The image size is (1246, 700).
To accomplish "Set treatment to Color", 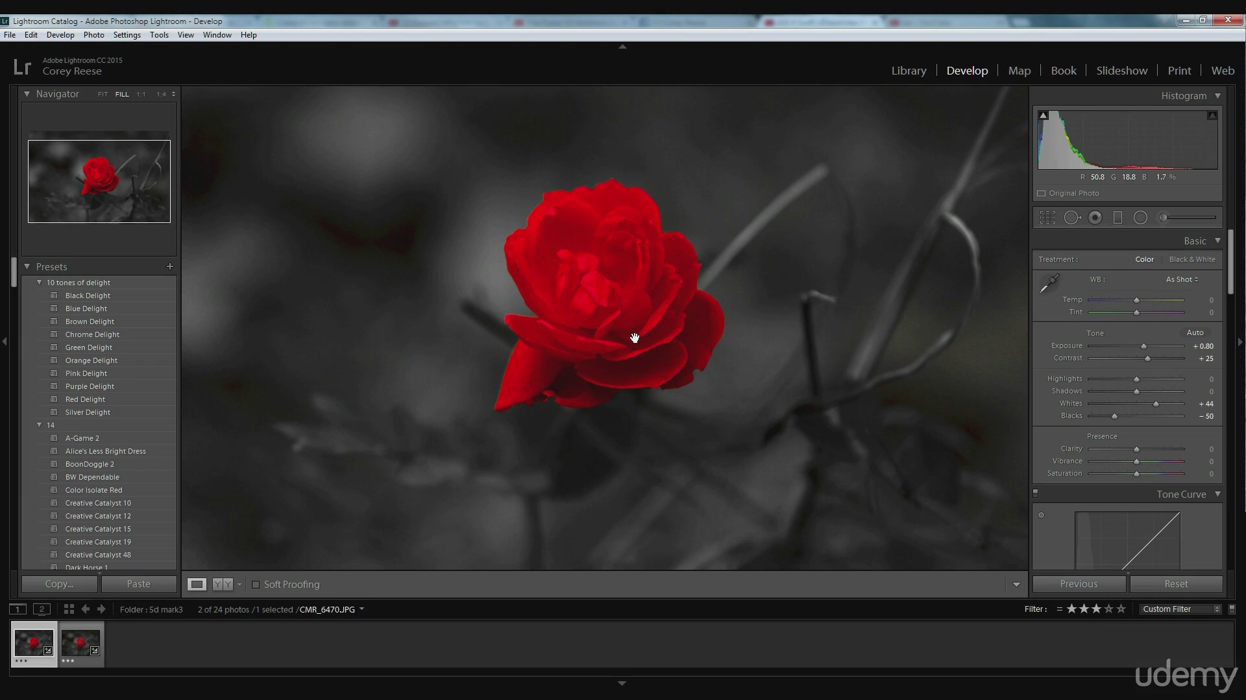I will tap(1144, 259).
